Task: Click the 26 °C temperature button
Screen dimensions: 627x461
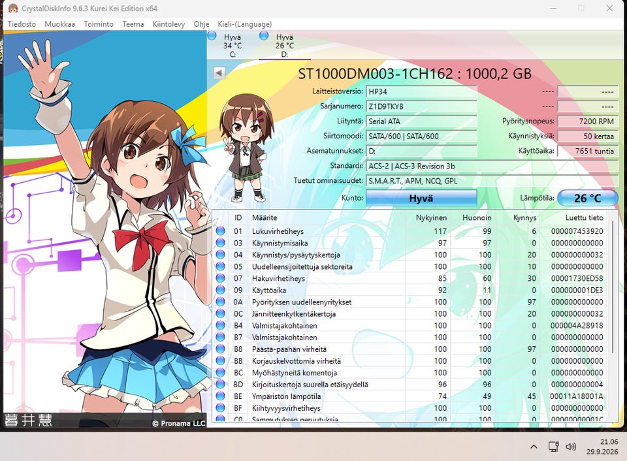Action: (587, 198)
